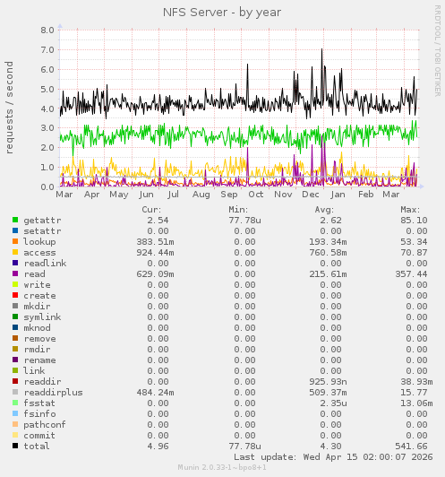Click the orange lookup legend swatch
Screen dimensions: 445x477
15,241
